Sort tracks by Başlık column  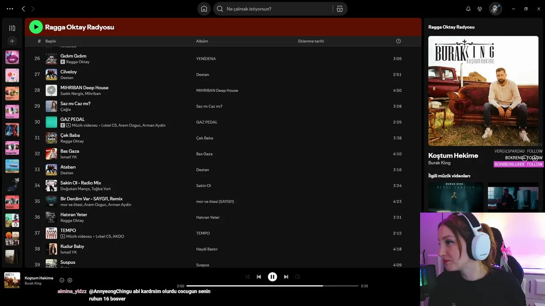(x=51, y=41)
